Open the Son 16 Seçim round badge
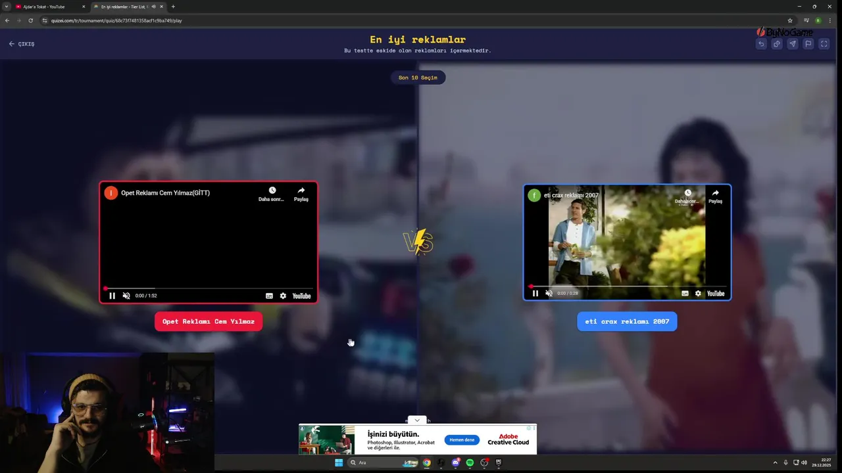842x473 pixels. click(418, 78)
